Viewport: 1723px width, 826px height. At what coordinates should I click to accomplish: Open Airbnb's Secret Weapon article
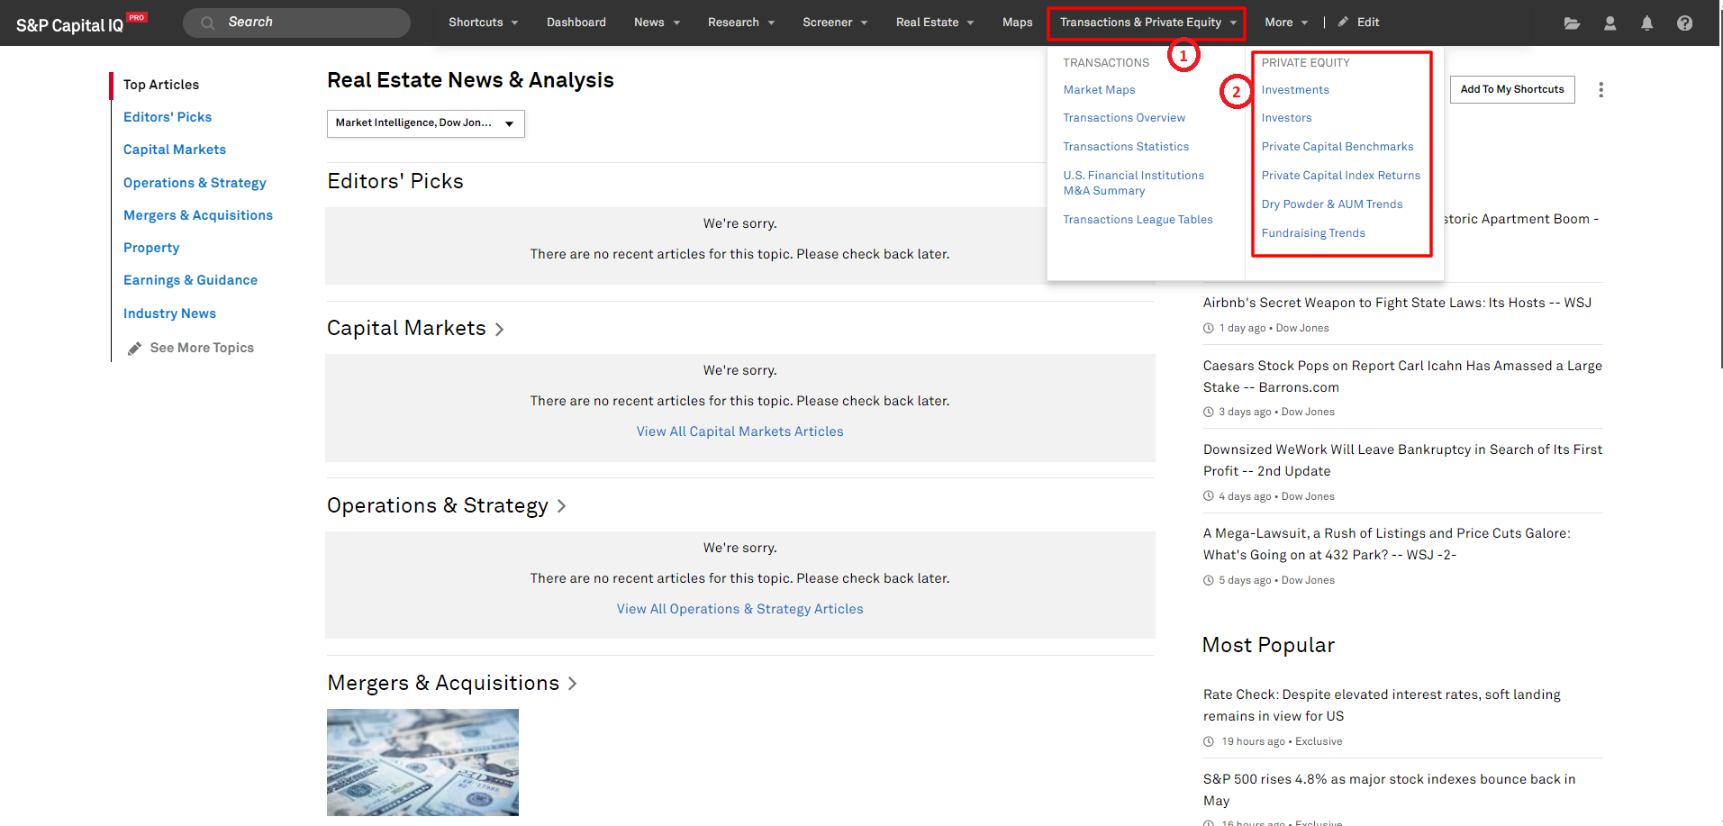(1397, 303)
